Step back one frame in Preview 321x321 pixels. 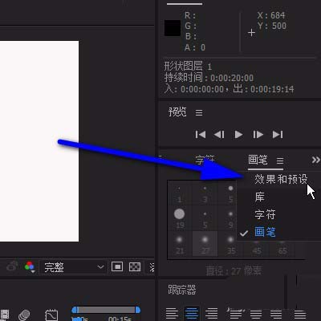pyautogui.click(x=219, y=134)
